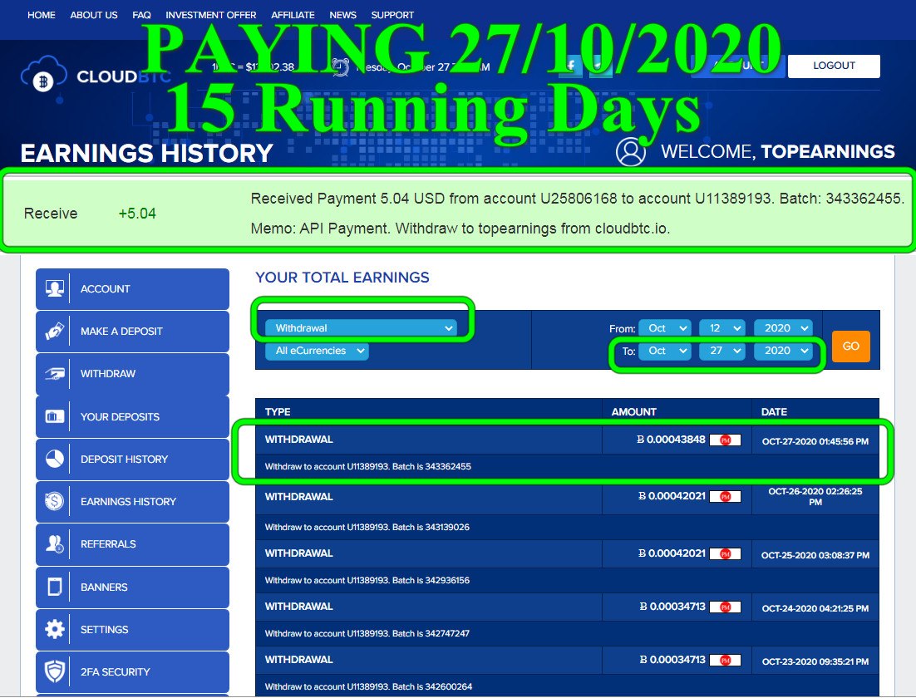
Task: Click the CloudBTC cloud logo icon
Action: [x=43, y=76]
